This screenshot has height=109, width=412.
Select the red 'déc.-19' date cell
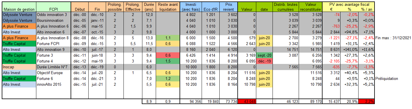pyautogui.click(x=264, y=61)
